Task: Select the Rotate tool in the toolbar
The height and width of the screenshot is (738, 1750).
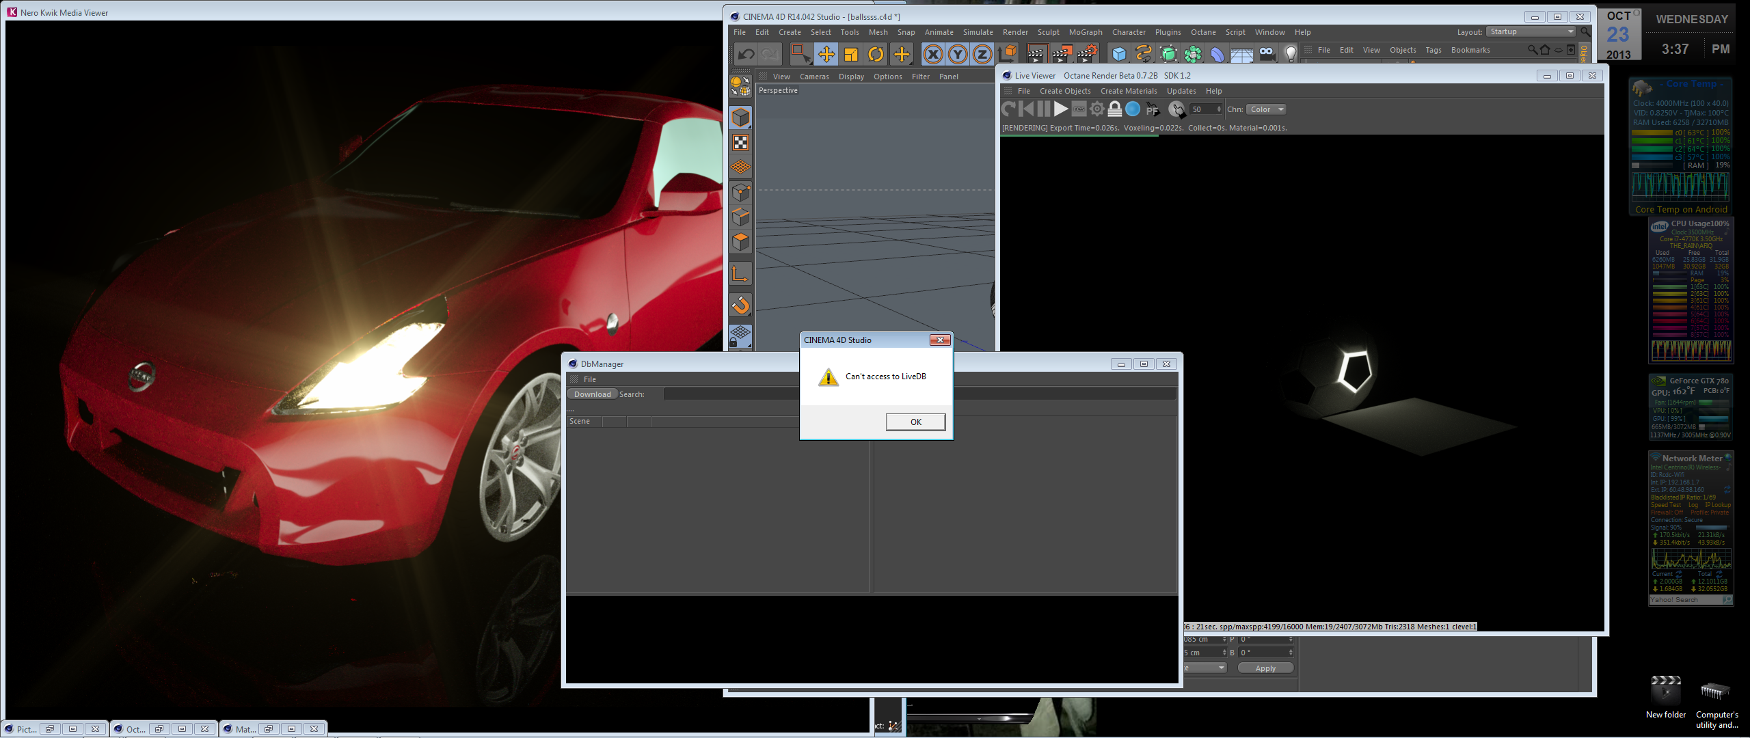Action: click(x=876, y=55)
